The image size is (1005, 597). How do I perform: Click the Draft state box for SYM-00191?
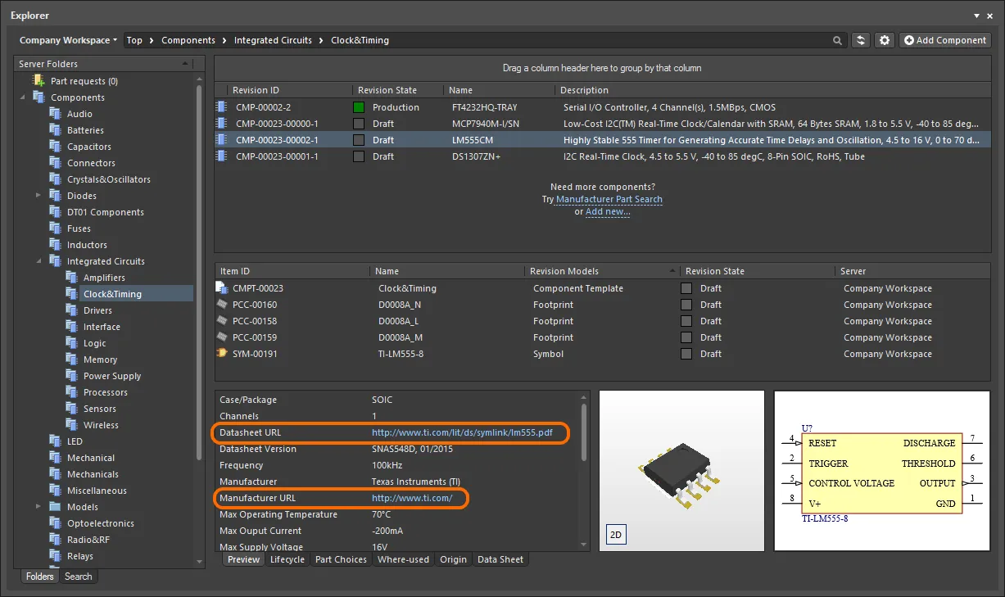click(686, 354)
